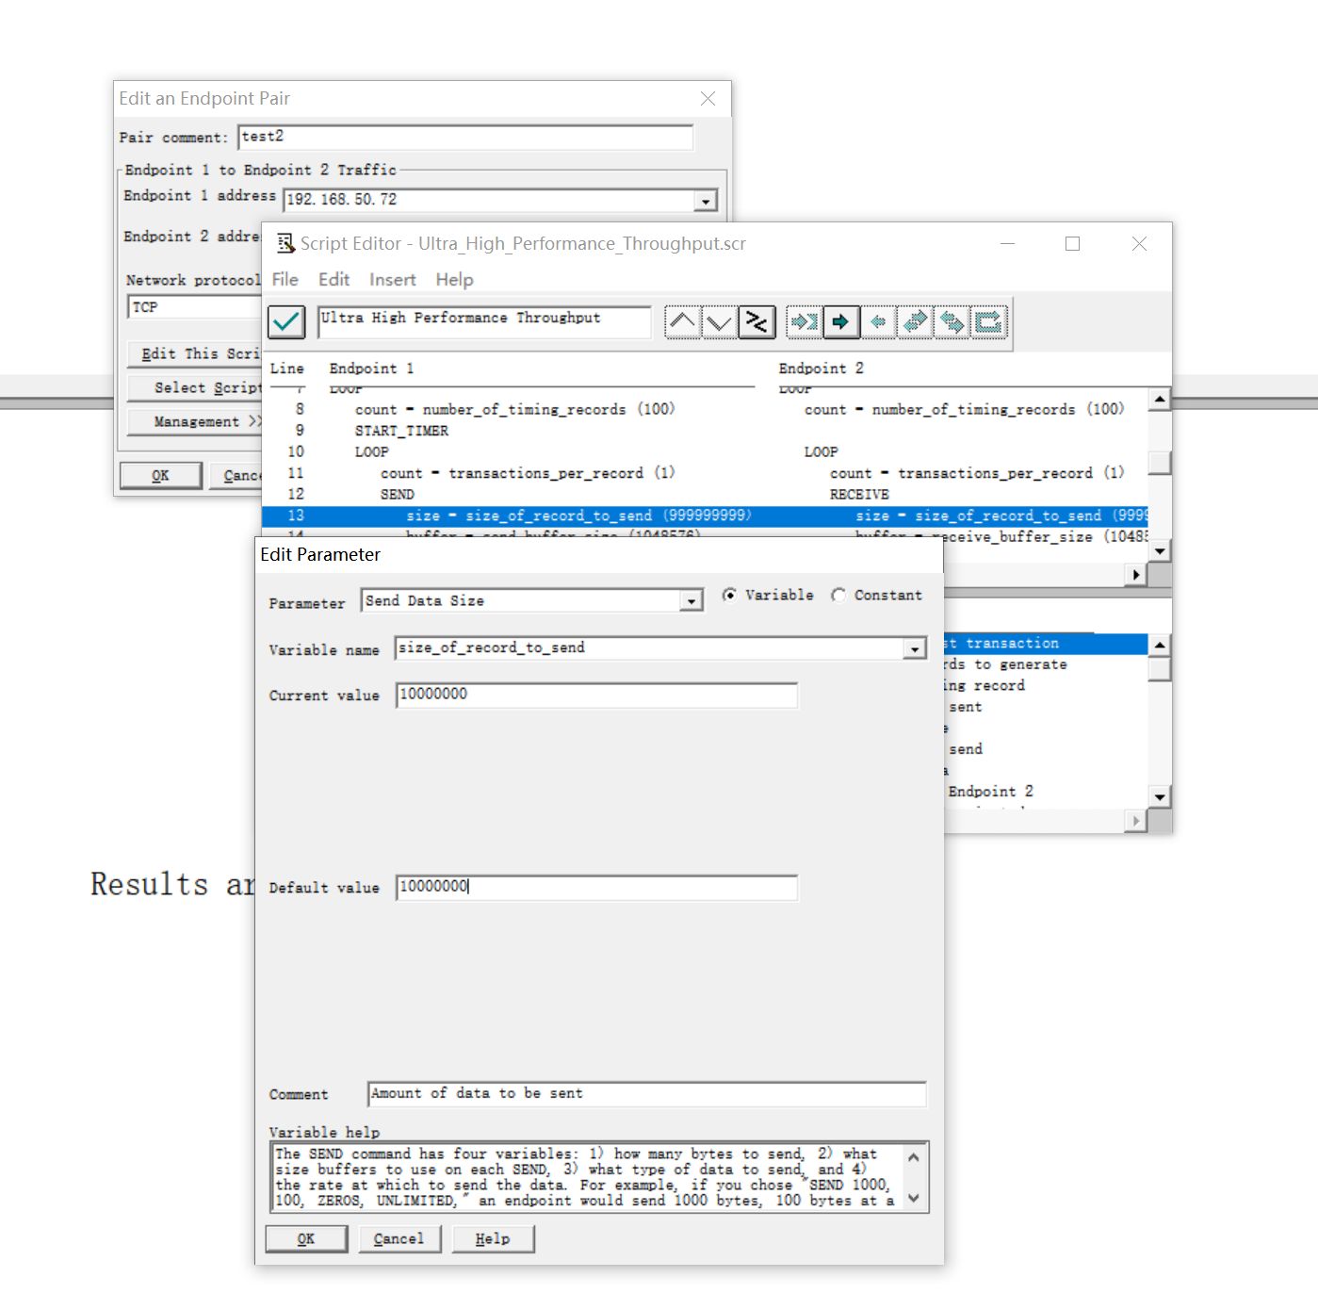Viewport: 1318px width, 1293px height.
Task: Click the loop rectangle arrow icon
Action: [x=988, y=322]
